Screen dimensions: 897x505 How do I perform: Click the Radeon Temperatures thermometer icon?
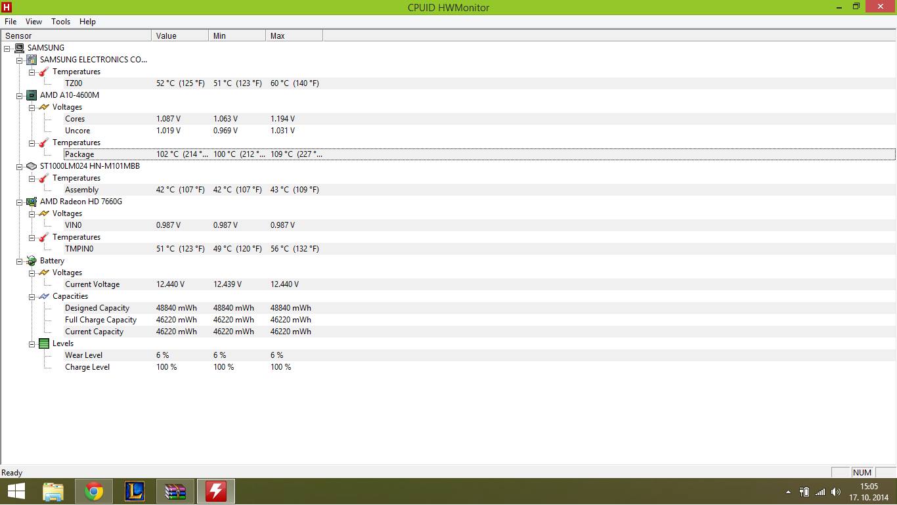coord(44,237)
